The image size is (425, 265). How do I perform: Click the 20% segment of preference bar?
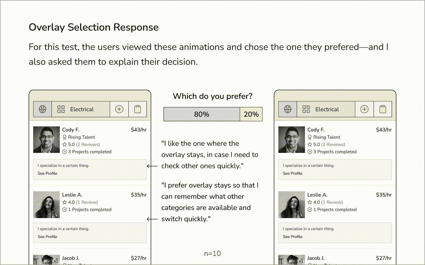pos(251,114)
